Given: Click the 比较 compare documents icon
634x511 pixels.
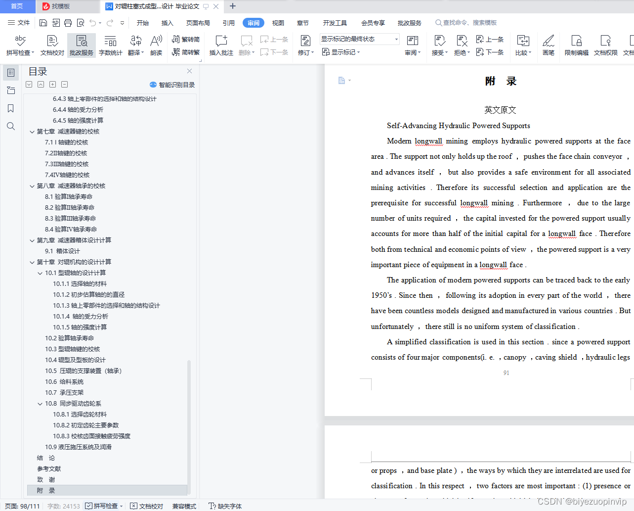Looking at the screenshot, I should point(523,41).
